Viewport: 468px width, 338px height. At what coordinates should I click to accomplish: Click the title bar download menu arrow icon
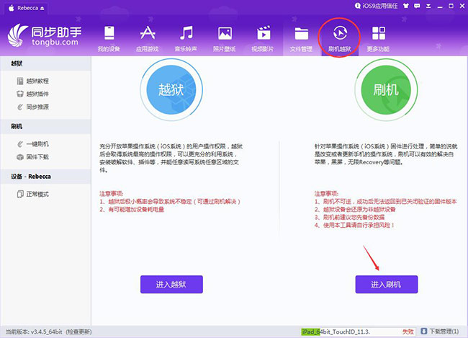[x=428, y=6]
